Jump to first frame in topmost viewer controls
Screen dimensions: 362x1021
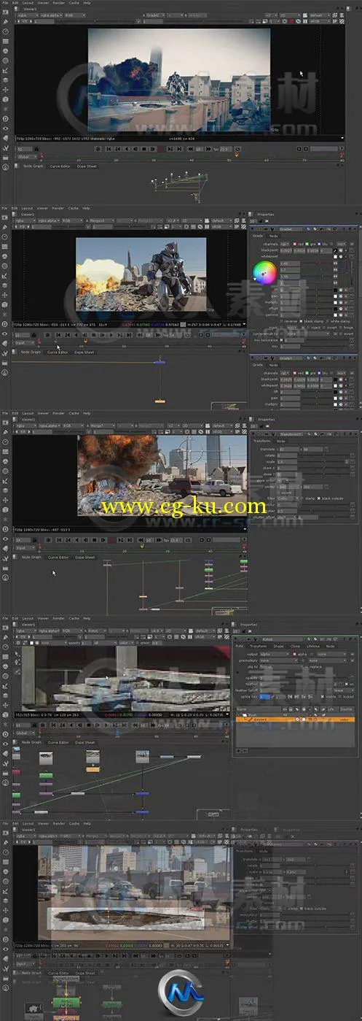click(x=109, y=149)
